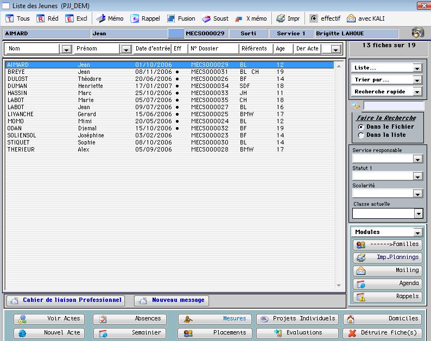Click the Tous toolbar icon
Viewport: 431px width, 341px height.
point(9,18)
